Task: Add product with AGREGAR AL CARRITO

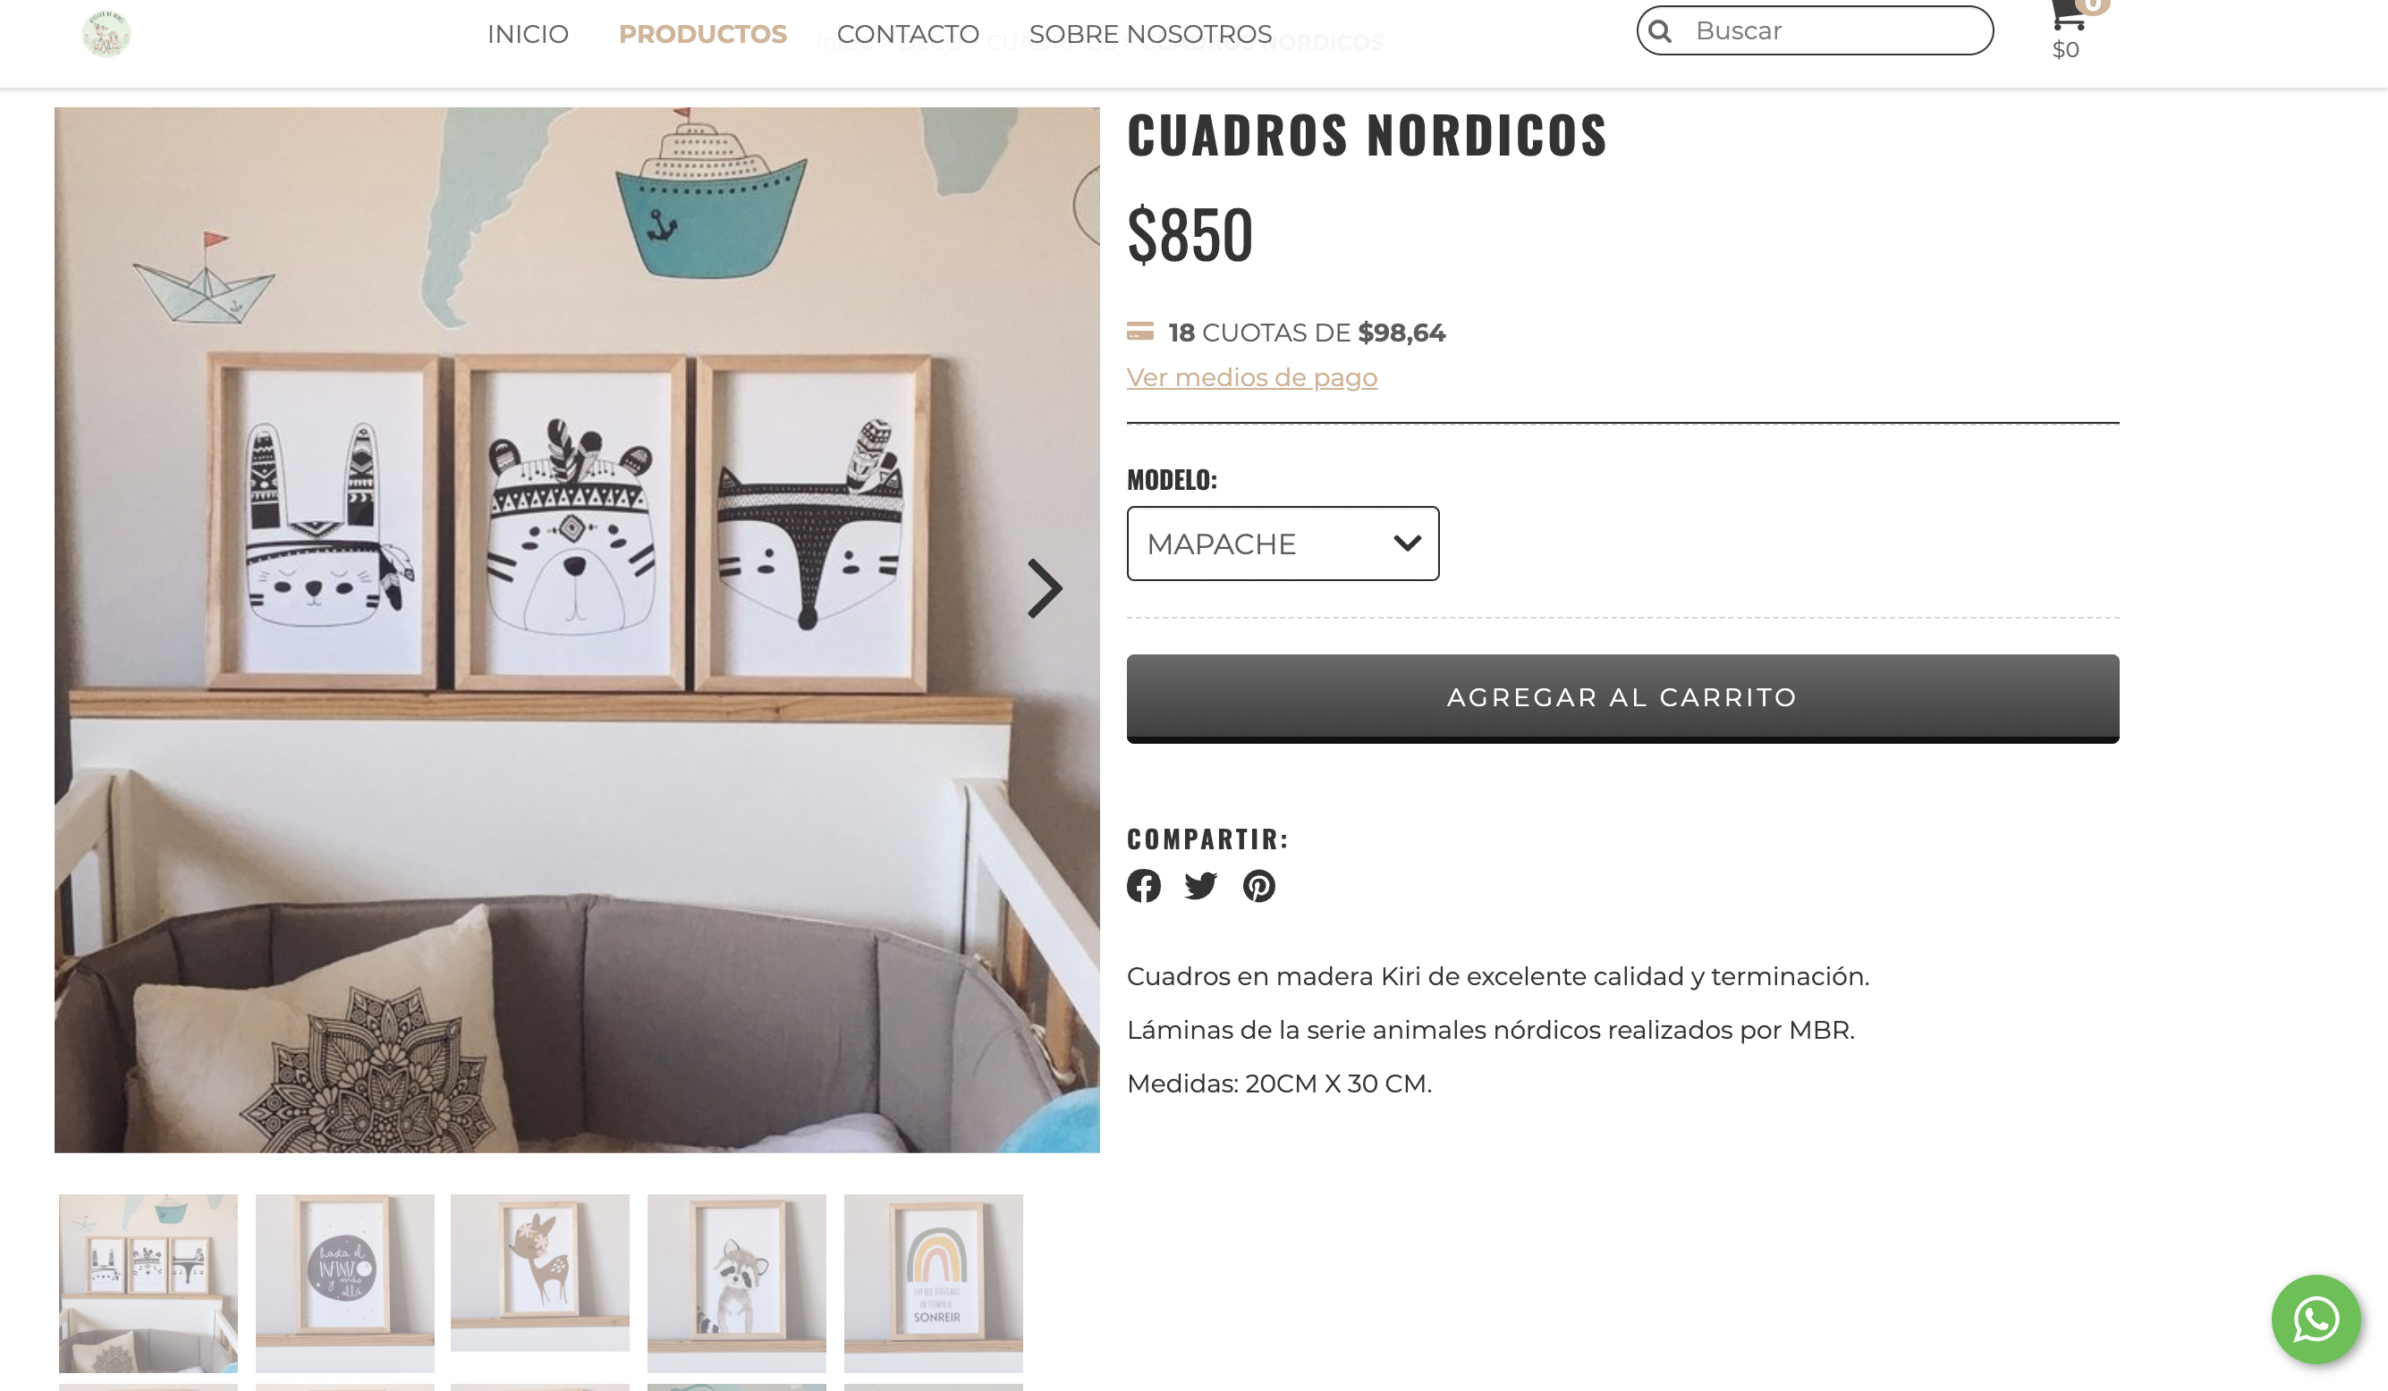Action: (1622, 698)
